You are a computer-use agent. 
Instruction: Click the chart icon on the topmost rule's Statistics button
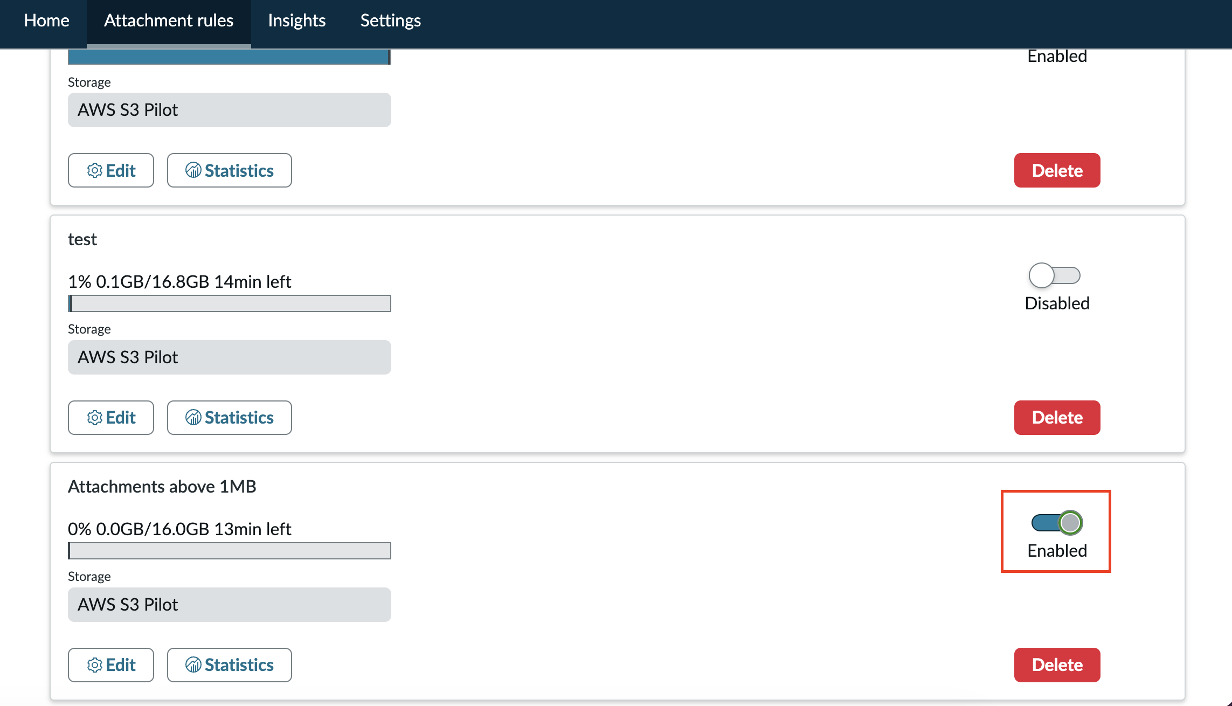point(193,170)
